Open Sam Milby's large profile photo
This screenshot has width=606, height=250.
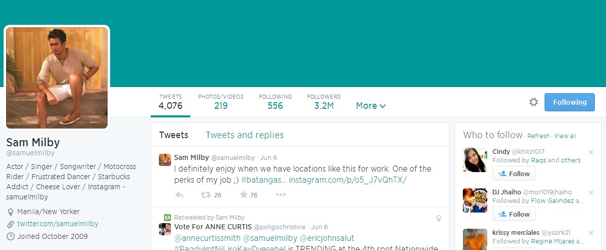click(x=57, y=78)
